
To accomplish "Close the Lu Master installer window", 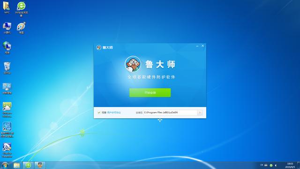I will (x=203, y=46).
